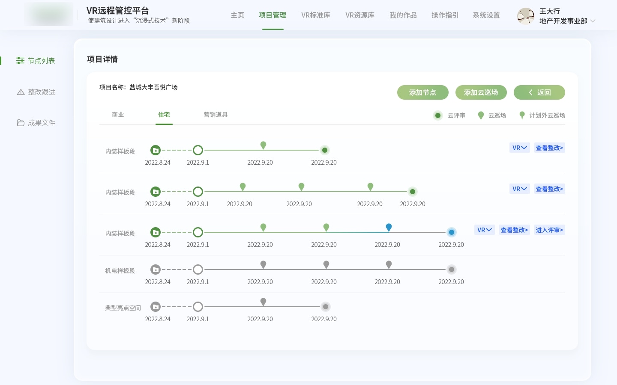Screen dimensions: 617x385
Task: Click the 云评审 dot legend icon
Action: click(438, 115)
